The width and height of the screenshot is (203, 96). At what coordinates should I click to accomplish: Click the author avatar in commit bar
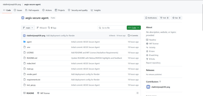[24, 36]
